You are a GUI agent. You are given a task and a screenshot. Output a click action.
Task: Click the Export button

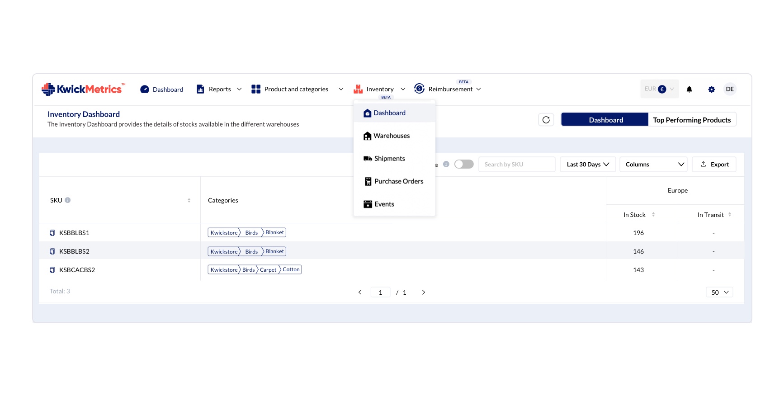coord(714,165)
